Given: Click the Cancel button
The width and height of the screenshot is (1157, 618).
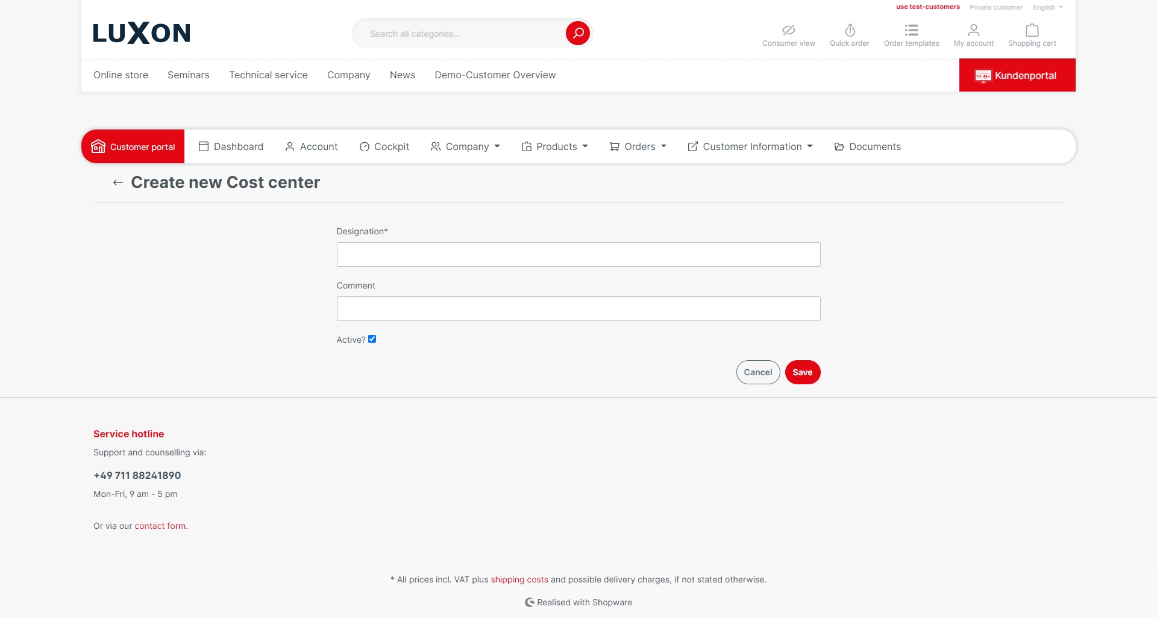Looking at the screenshot, I should click(757, 372).
